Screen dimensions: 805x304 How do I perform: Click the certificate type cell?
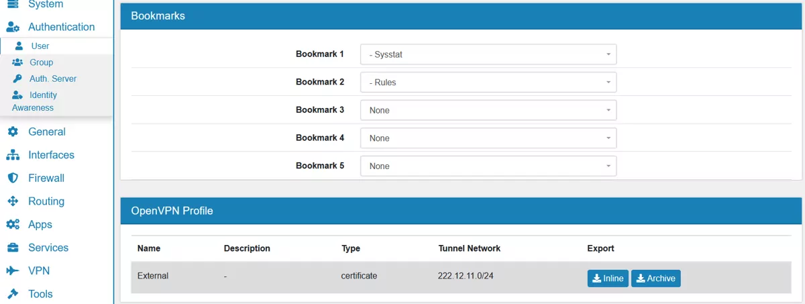(x=359, y=276)
